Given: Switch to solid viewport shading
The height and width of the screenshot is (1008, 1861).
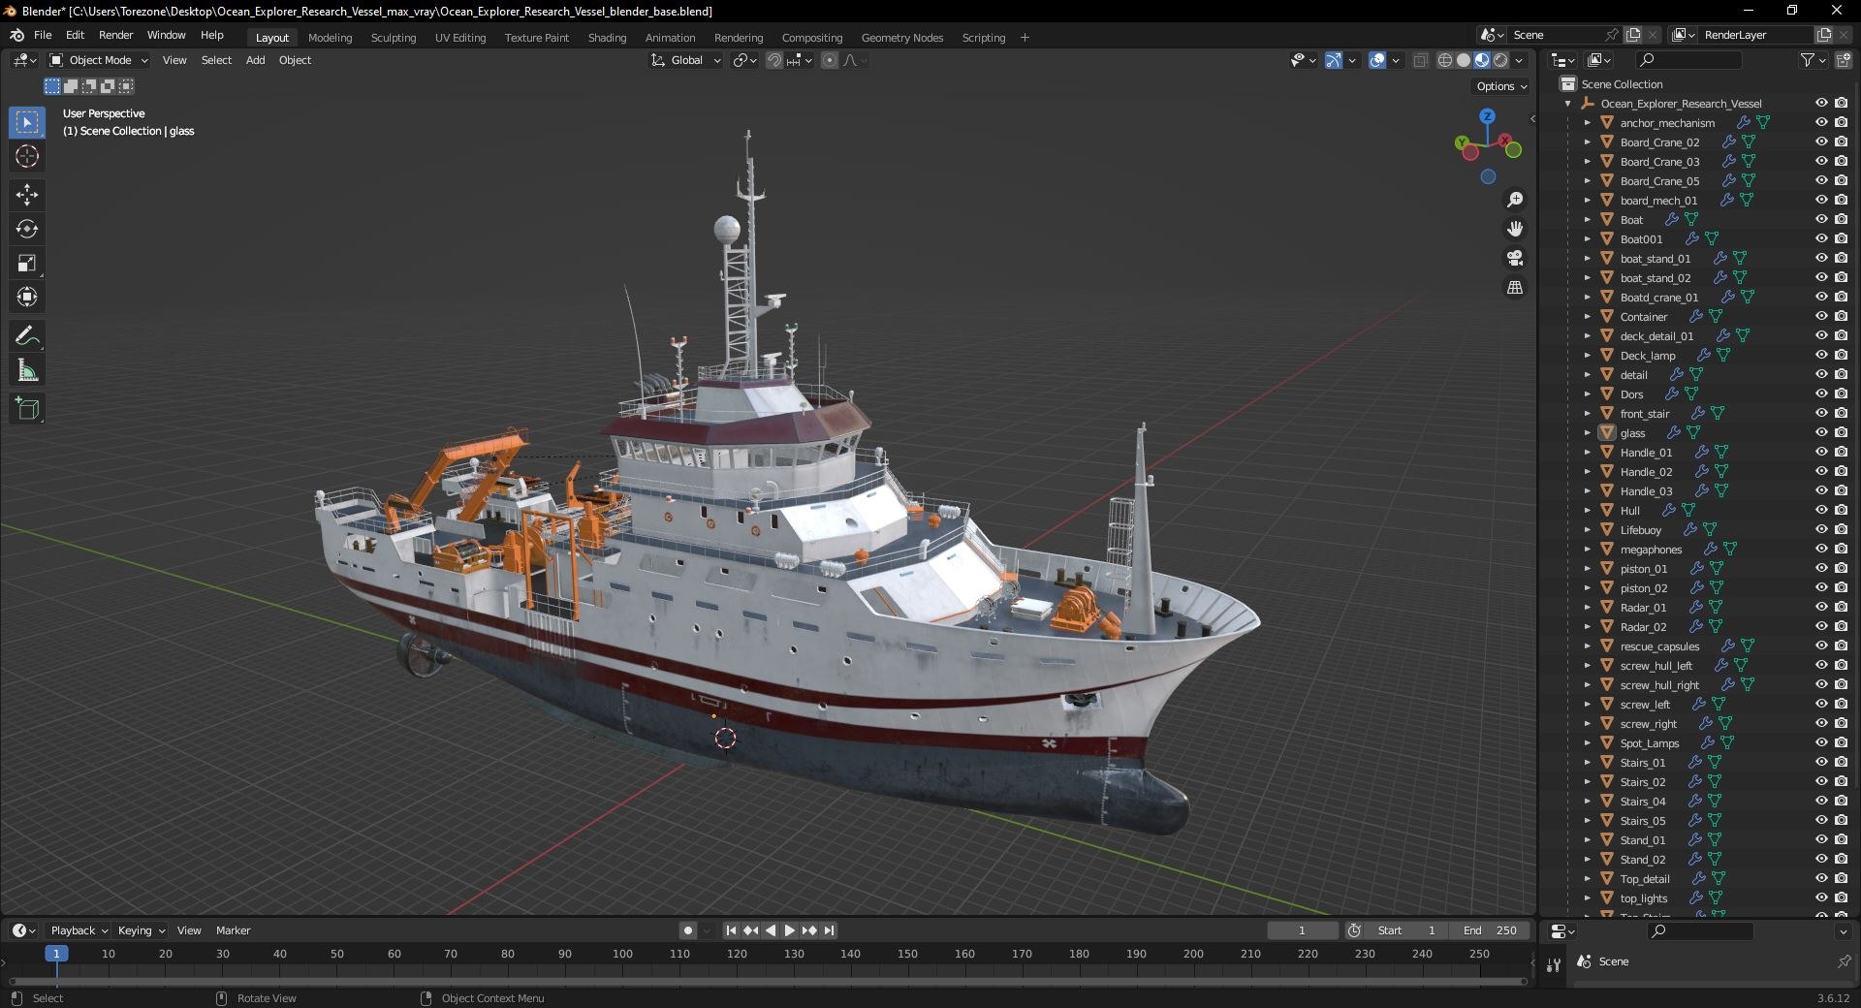Looking at the screenshot, I should tap(1464, 60).
